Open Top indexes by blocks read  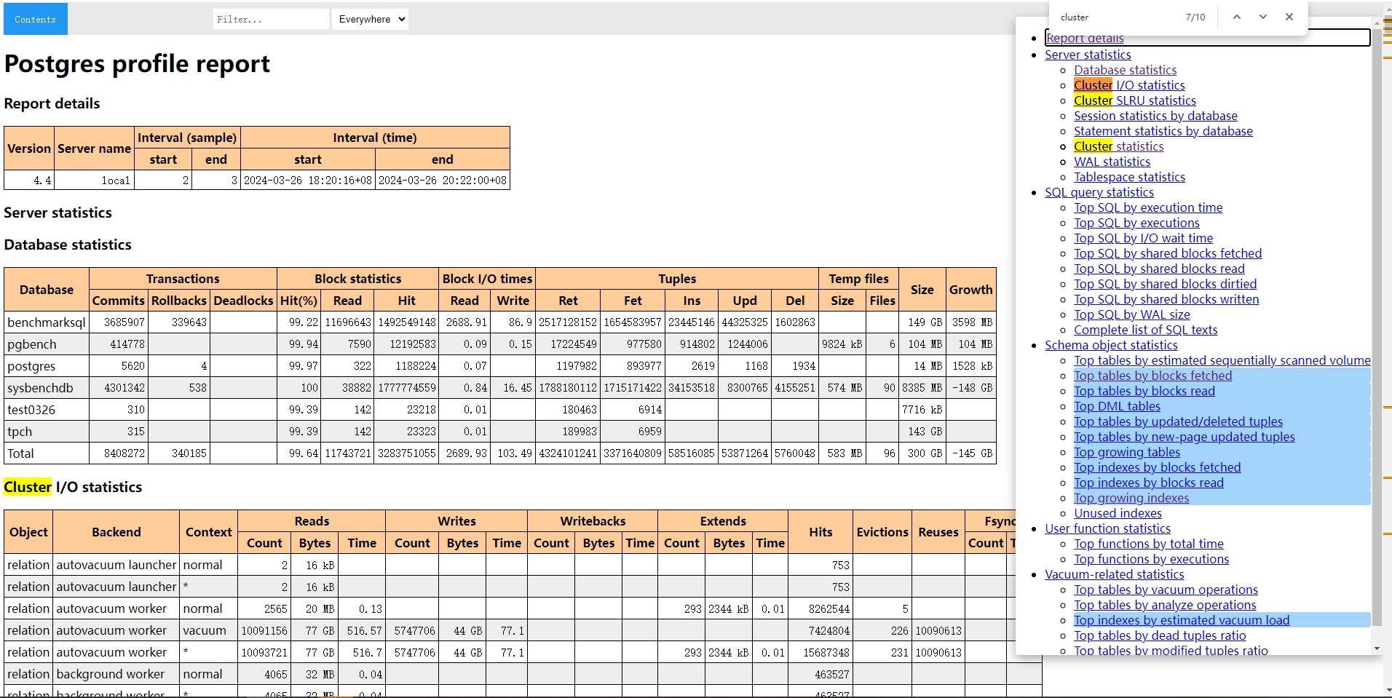(1149, 483)
